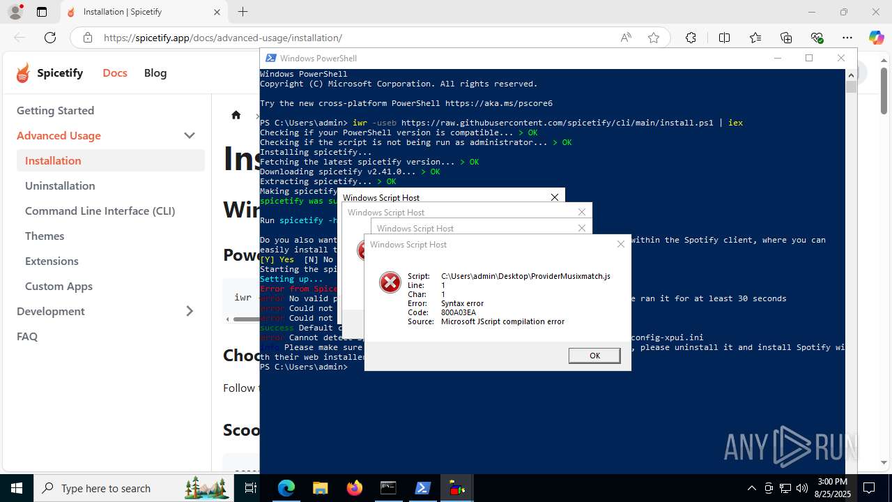Open the Collections icon
This screenshot has height=502, width=892.
point(786,38)
